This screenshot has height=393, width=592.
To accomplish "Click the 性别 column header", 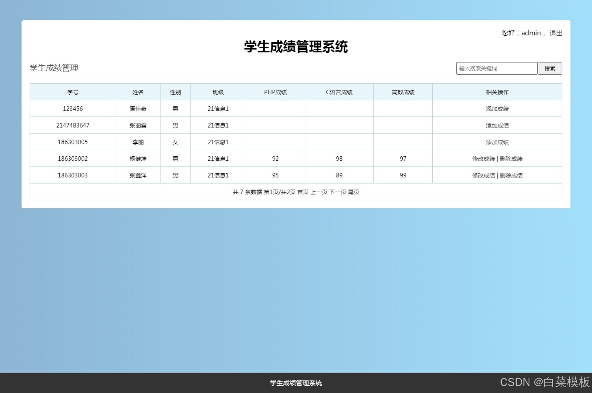I will click(x=176, y=92).
